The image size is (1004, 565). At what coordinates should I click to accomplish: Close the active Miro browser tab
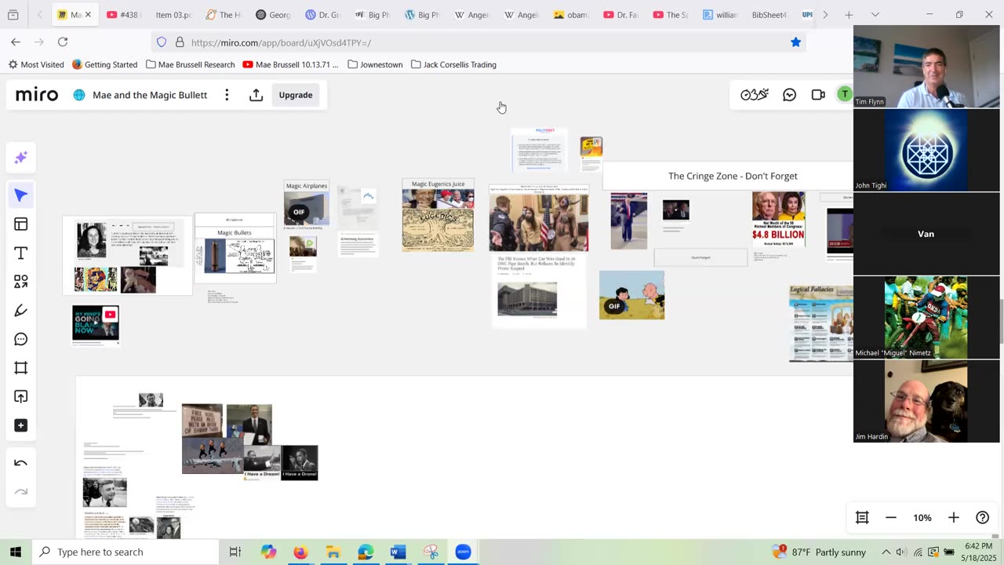point(88,15)
